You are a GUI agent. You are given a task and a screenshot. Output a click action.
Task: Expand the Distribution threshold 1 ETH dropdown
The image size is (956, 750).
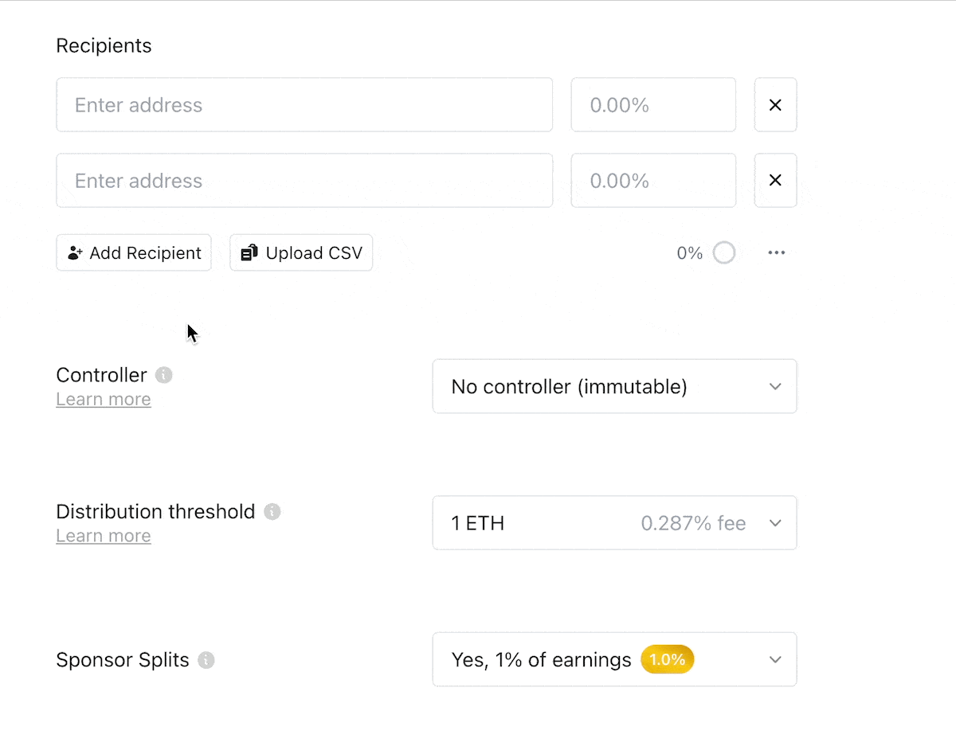click(614, 523)
